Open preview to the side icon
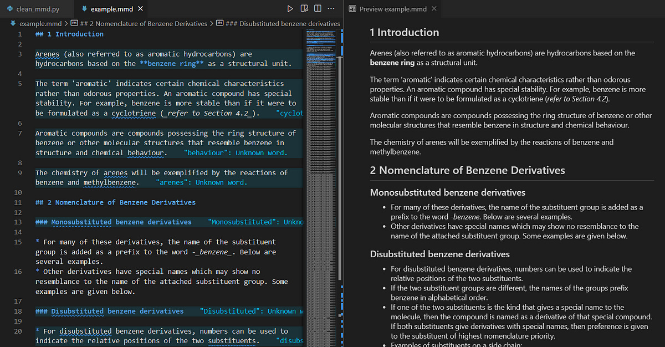The width and height of the screenshot is (665, 347). coord(304,9)
